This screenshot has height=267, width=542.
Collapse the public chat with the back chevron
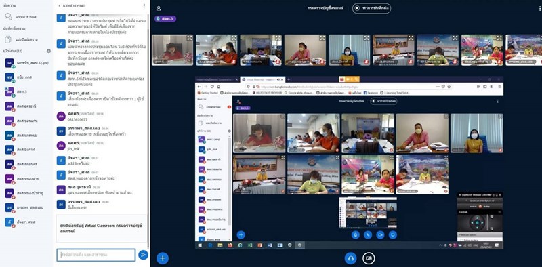(60, 6)
